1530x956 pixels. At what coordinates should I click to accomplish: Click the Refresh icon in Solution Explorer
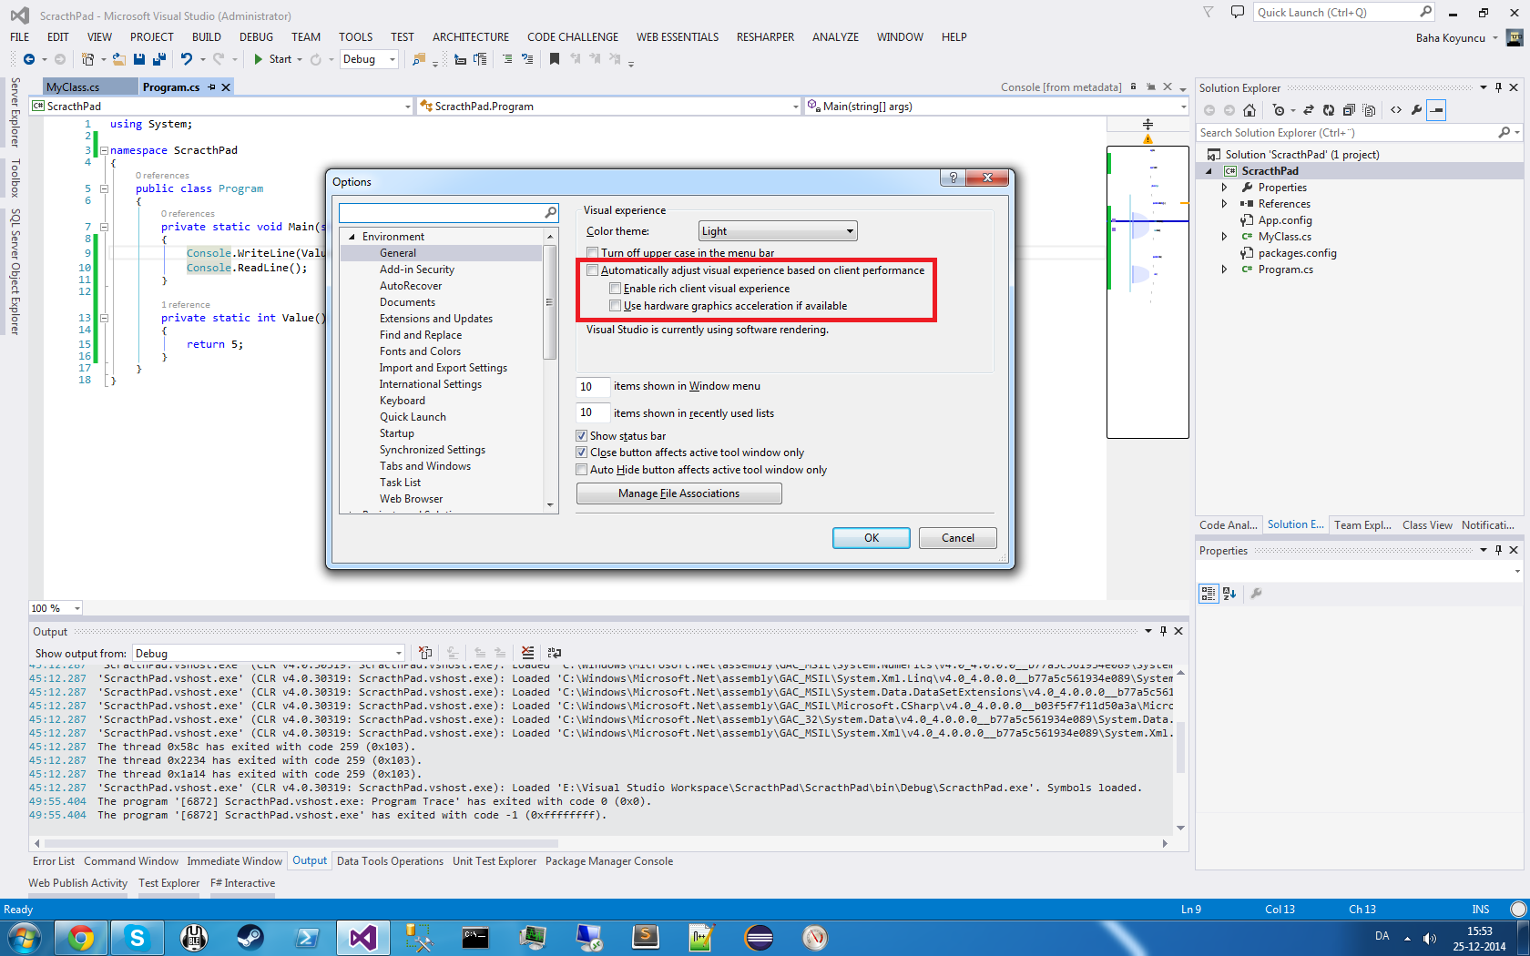point(1329,110)
